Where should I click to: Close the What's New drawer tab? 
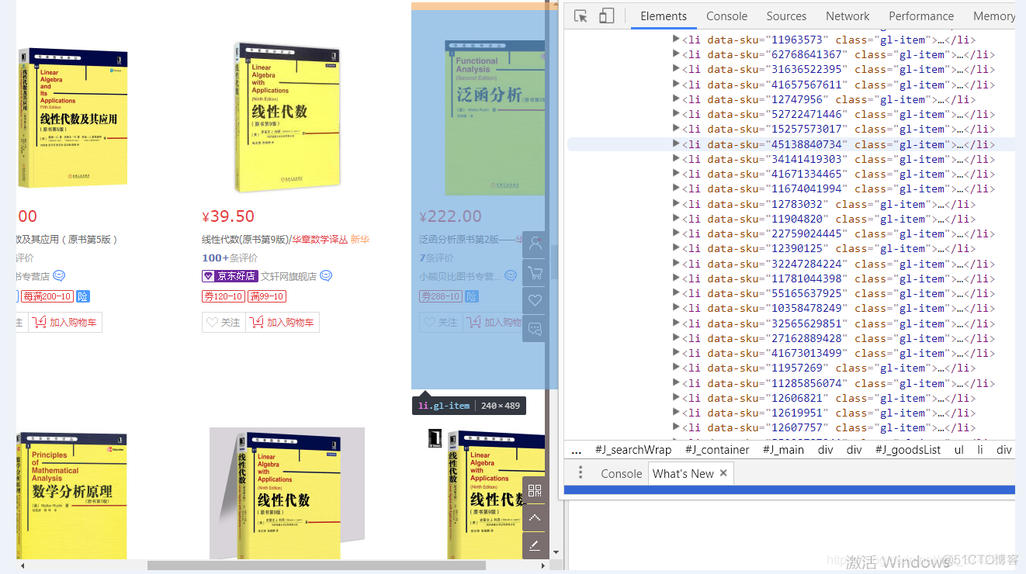click(723, 473)
